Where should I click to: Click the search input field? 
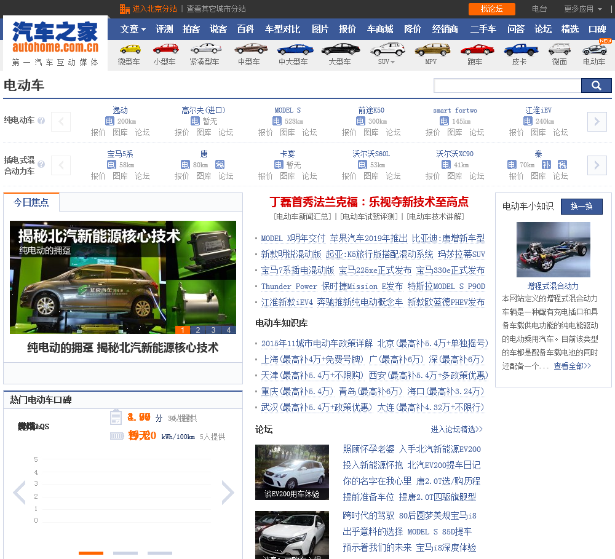click(x=507, y=85)
